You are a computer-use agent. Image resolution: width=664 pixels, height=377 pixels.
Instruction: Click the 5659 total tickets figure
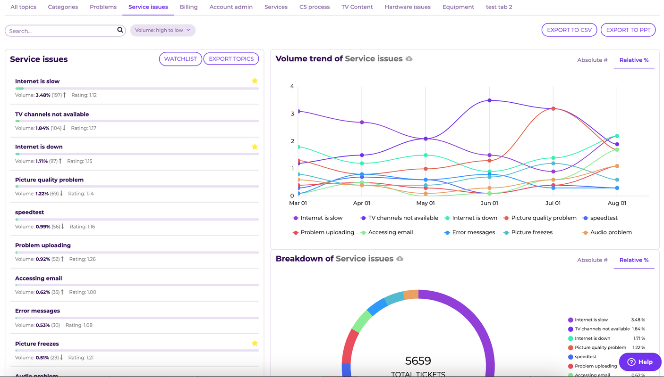pos(418,361)
